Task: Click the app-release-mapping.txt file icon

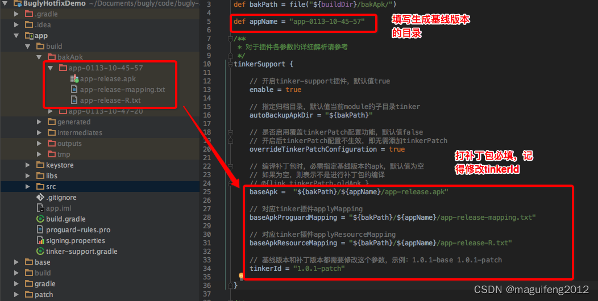Action: point(74,90)
